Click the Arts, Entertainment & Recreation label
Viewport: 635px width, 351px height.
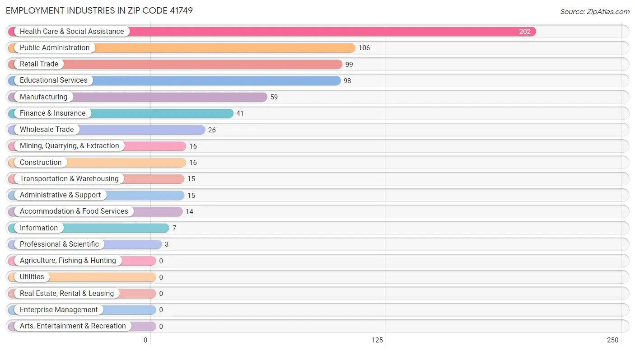click(x=73, y=326)
